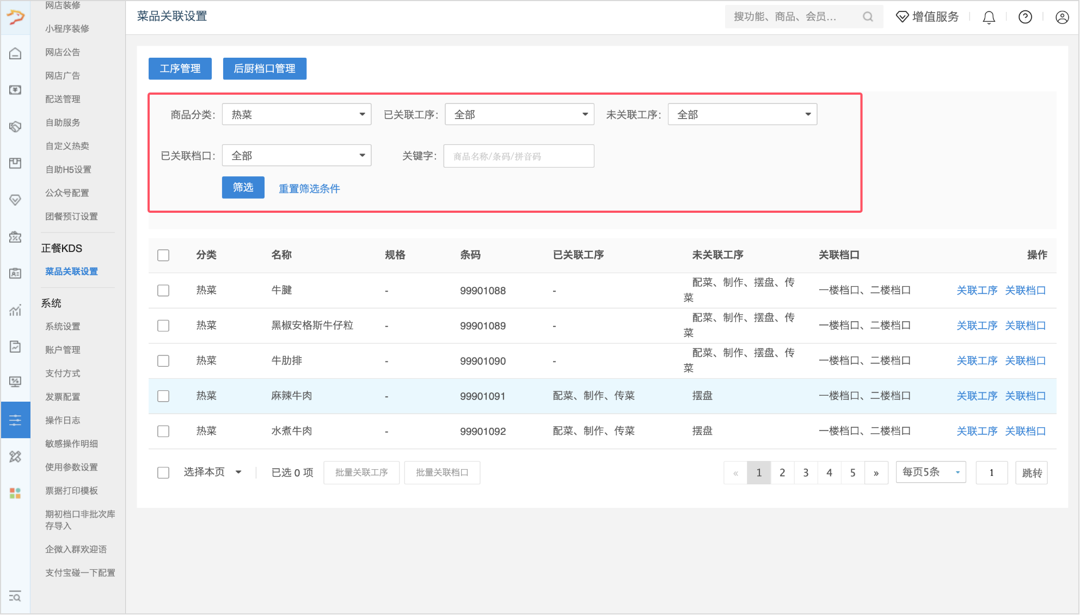Click the 批量关联档口 button
This screenshot has height=615, width=1080.
442,472
